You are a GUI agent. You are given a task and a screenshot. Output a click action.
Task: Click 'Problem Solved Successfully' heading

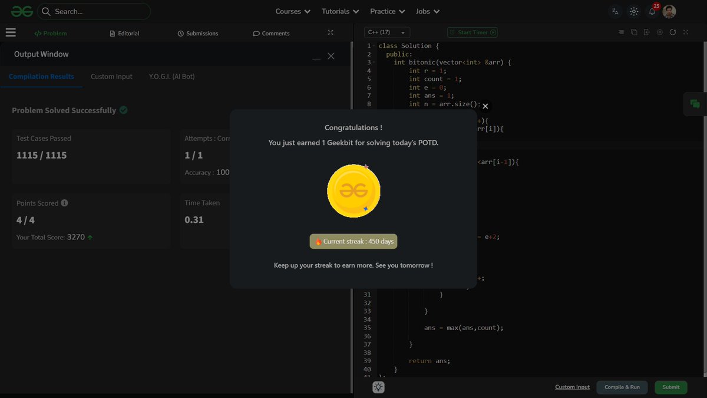point(64,110)
